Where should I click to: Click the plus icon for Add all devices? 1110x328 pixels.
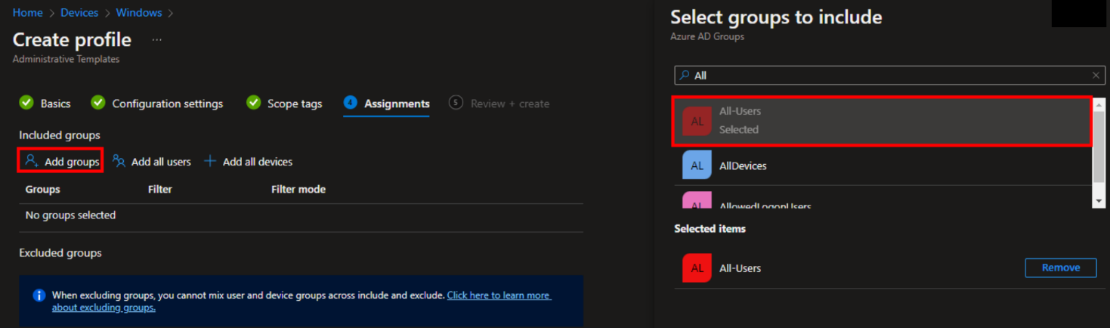[210, 161]
